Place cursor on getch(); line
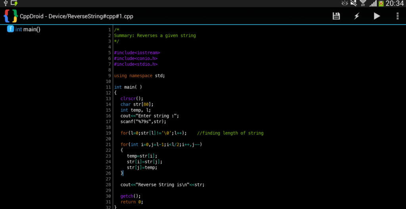 pyautogui.click(x=130, y=196)
